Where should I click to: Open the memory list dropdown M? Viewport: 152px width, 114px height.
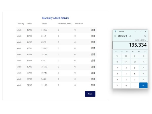coord(145,51)
